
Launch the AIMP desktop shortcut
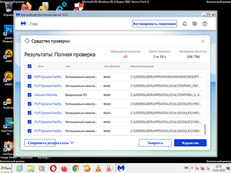[x=8, y=56]
